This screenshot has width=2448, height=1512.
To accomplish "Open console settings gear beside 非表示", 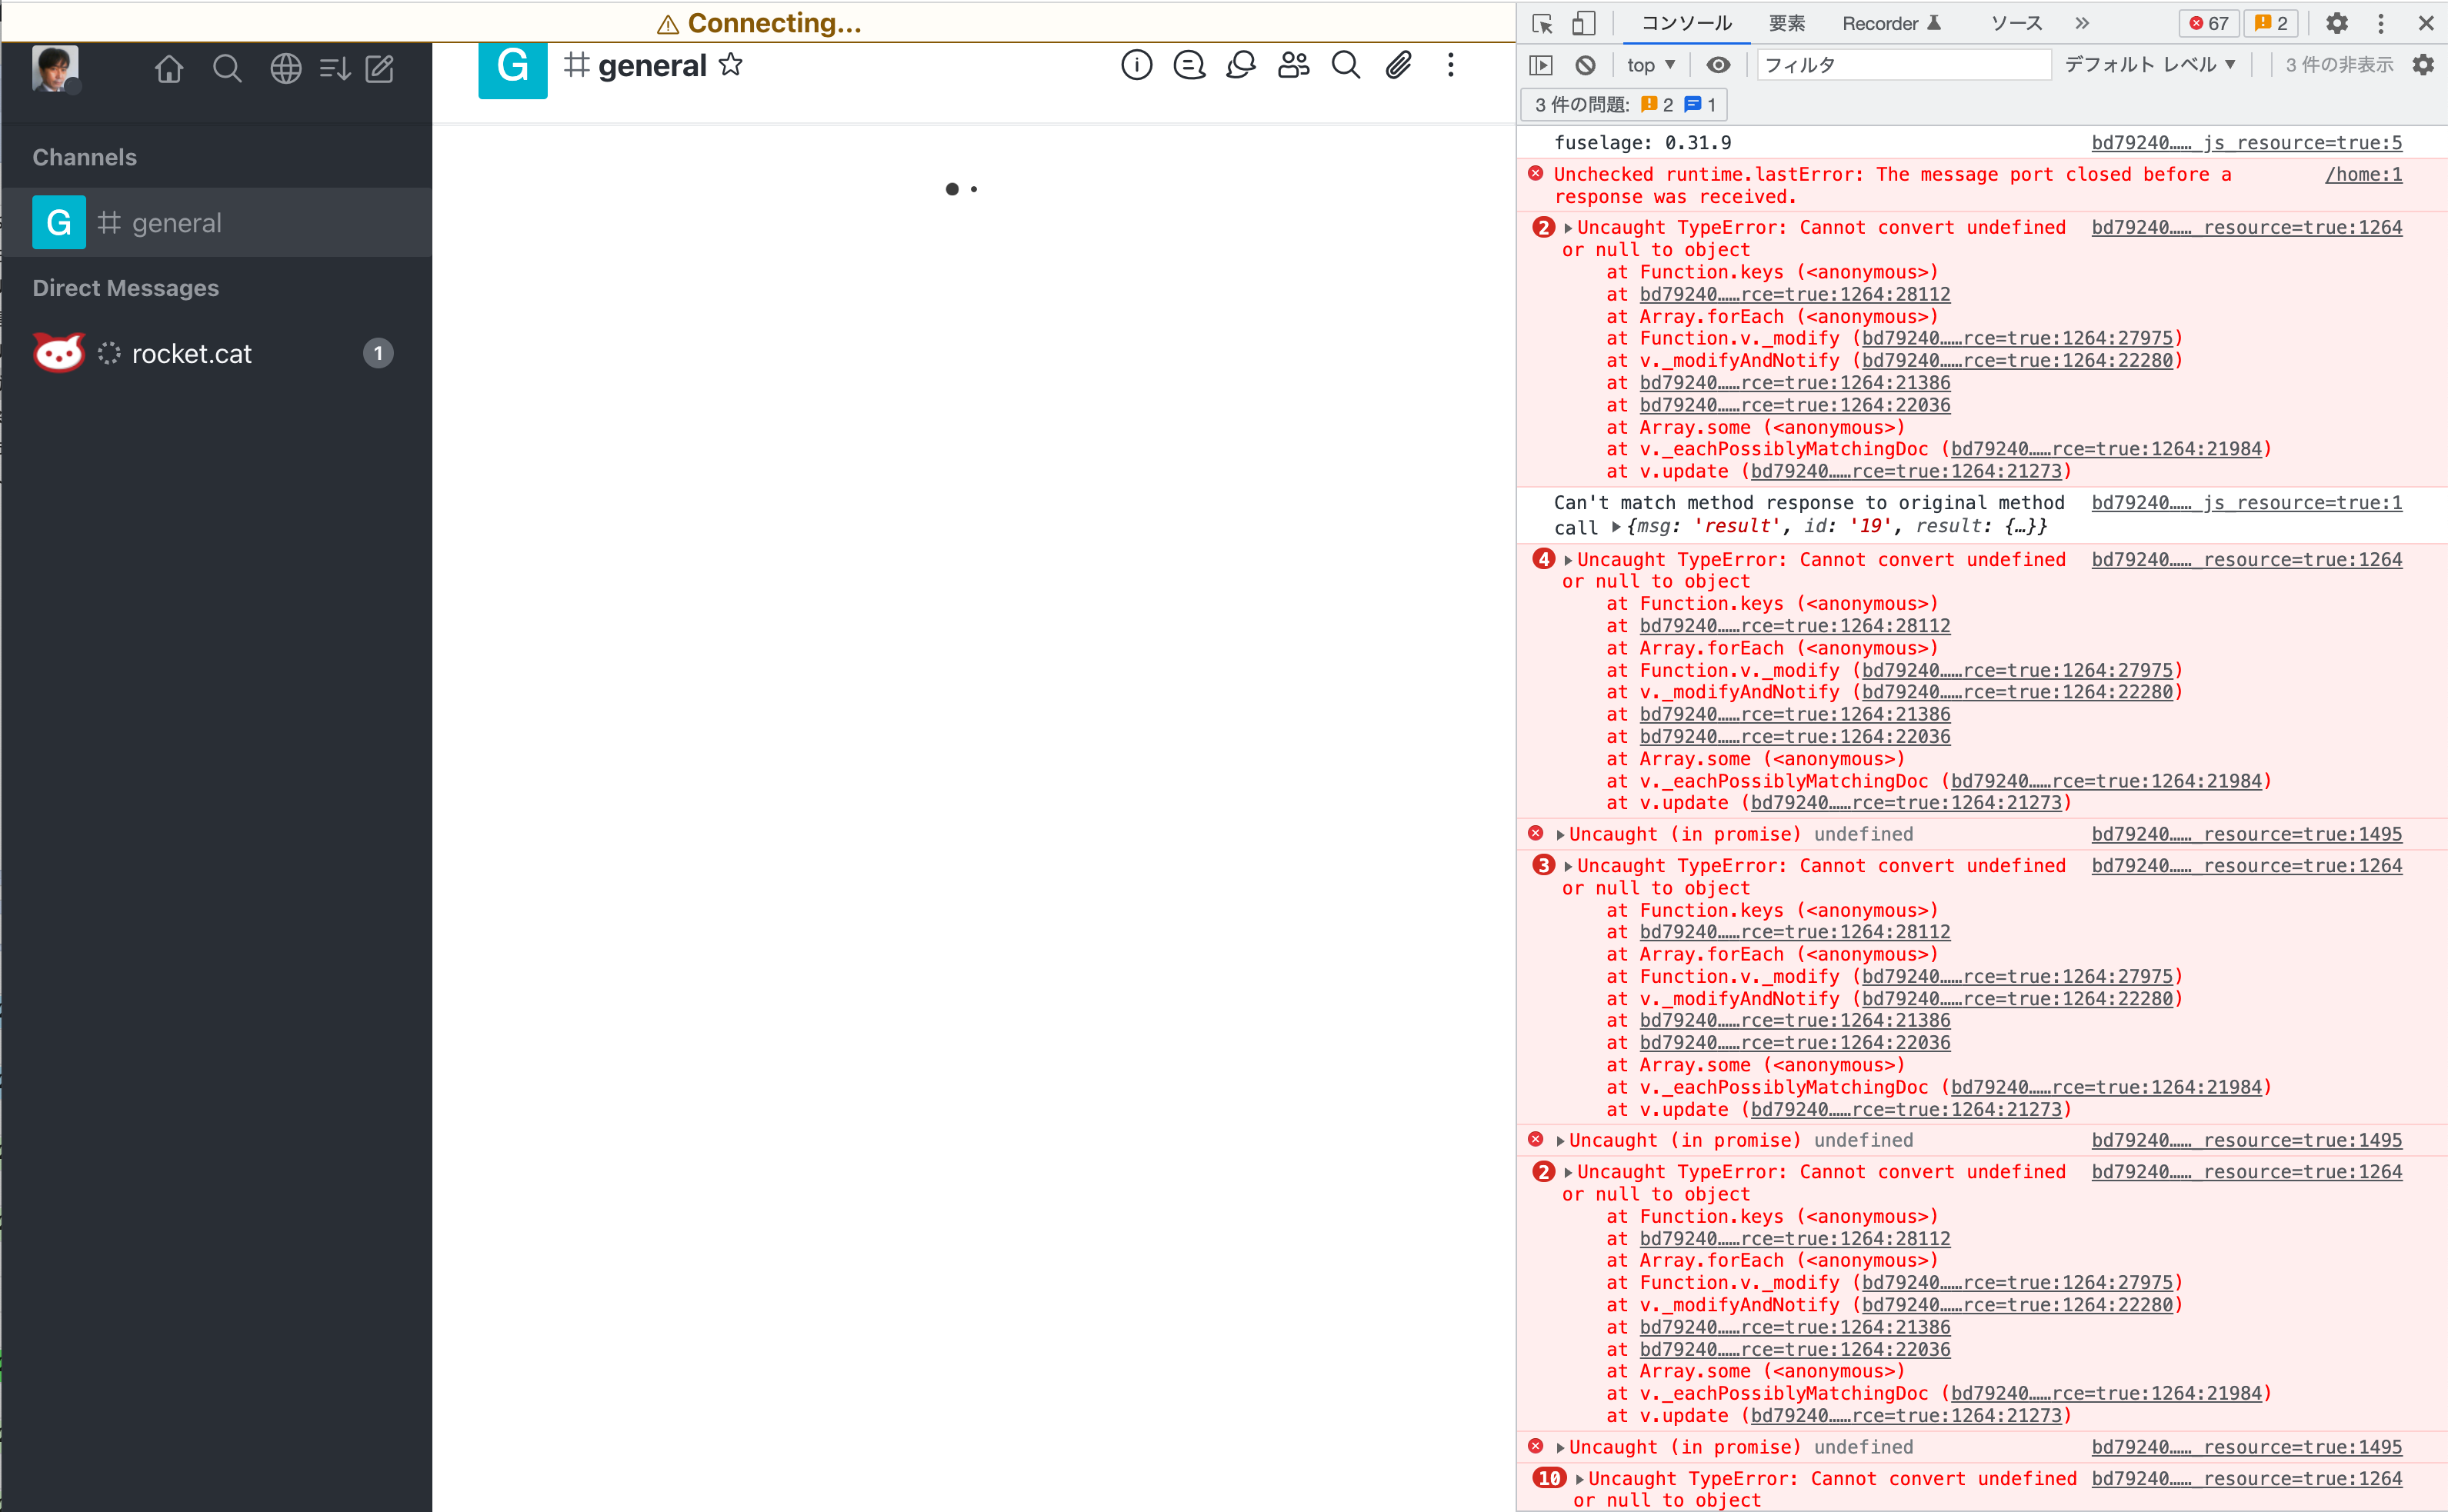I will coord(2423,65).
